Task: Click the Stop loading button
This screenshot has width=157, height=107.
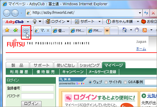Action: (x=153, y=13)
